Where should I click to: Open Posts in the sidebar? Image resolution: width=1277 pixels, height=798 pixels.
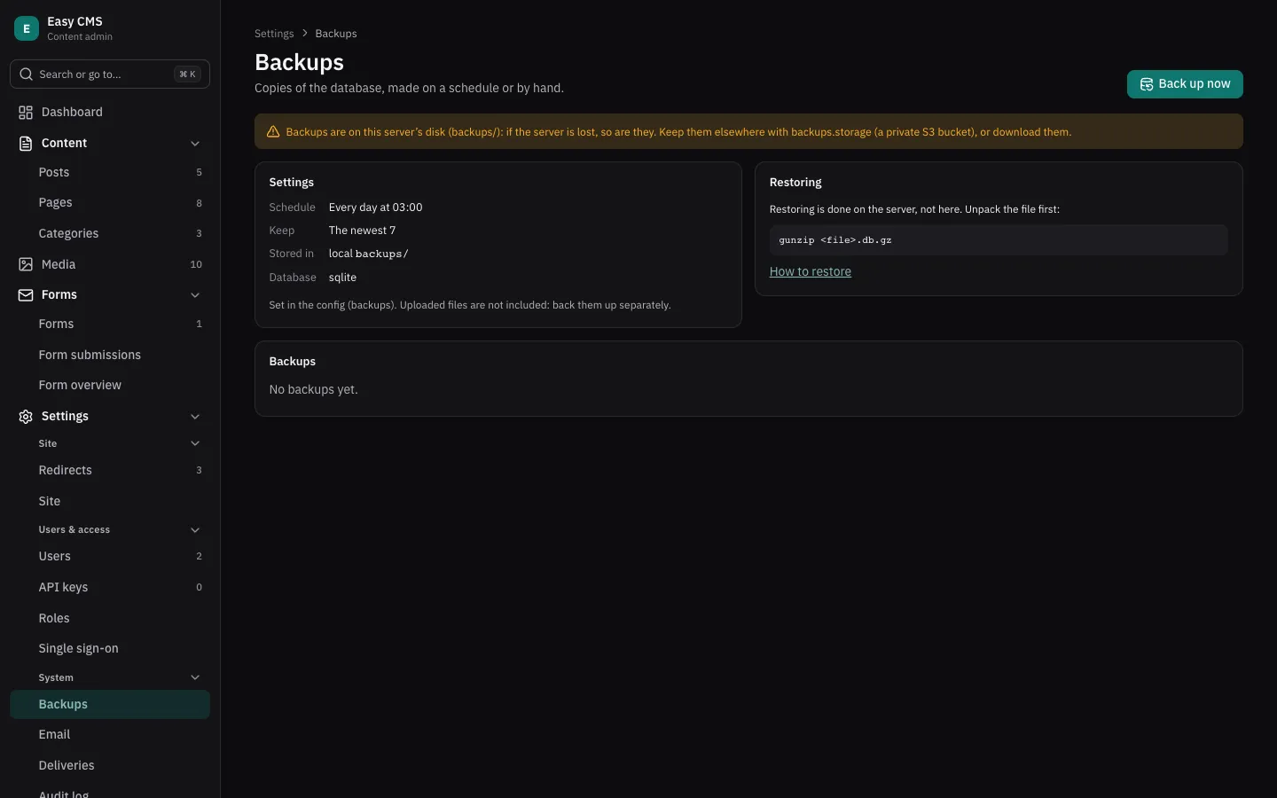(110, 172)
